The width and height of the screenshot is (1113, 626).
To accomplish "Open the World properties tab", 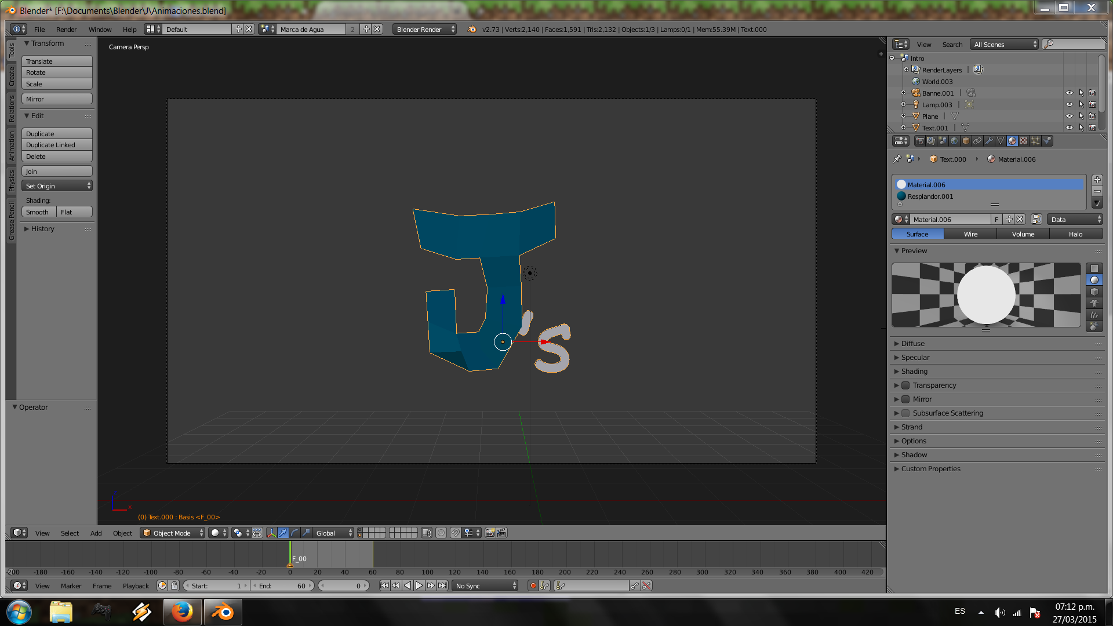I will [x=954, y=141].
